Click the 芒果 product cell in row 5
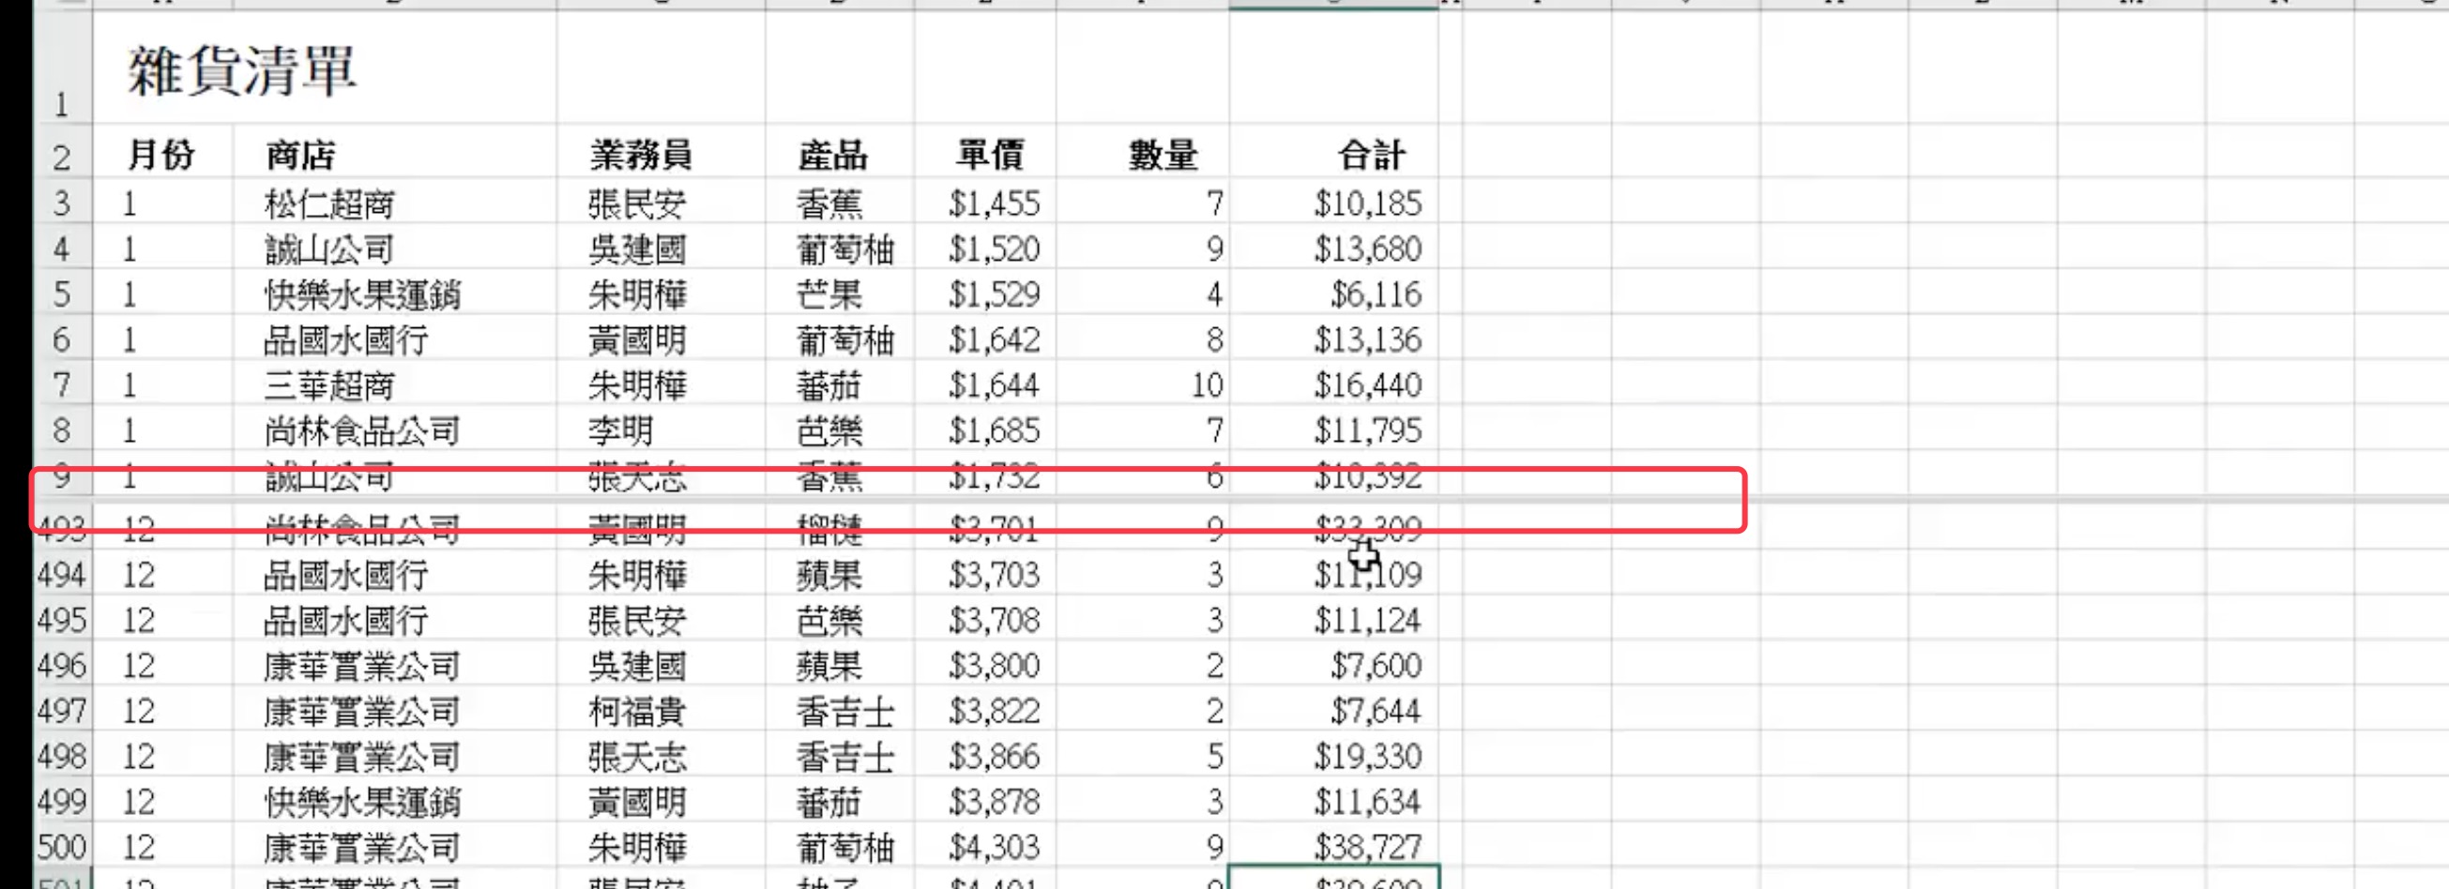Image resolution: width=2449 pixels, height=889 pixels. tap(827, 294)
